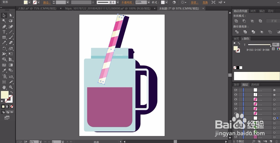This screenshot has height=143, width=280.
Task: Select the Type tool
Action: point(4,32)
